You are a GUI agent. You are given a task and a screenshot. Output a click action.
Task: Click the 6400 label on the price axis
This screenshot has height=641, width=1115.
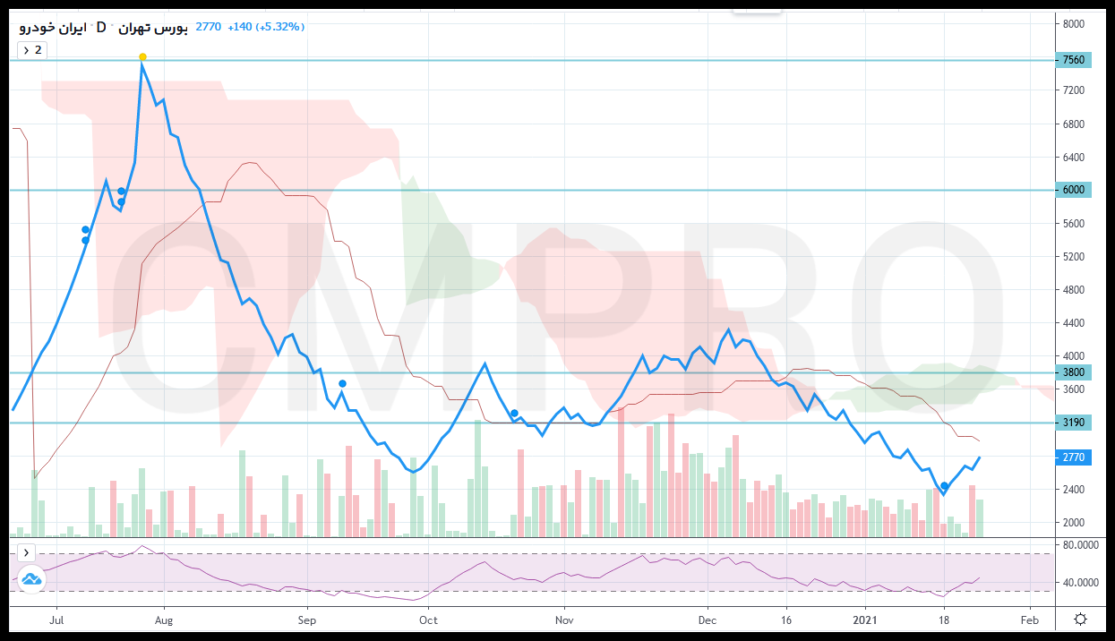pyautogui.click(x=1075, y=158)
